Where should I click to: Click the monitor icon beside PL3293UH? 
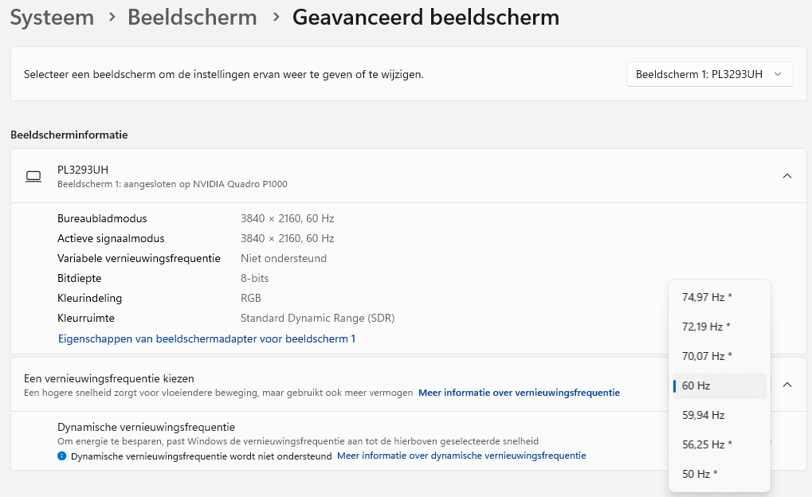tap(33, 176)
